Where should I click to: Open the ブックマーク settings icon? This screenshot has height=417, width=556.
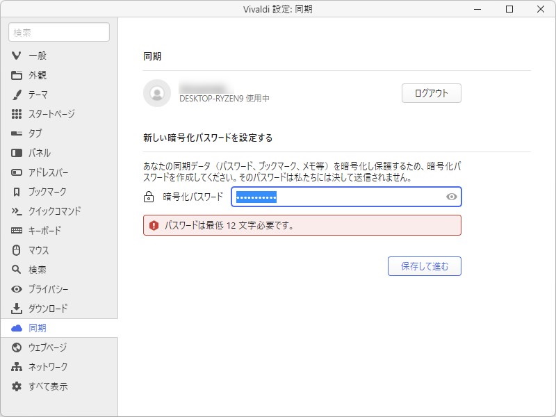pos(16,192)
